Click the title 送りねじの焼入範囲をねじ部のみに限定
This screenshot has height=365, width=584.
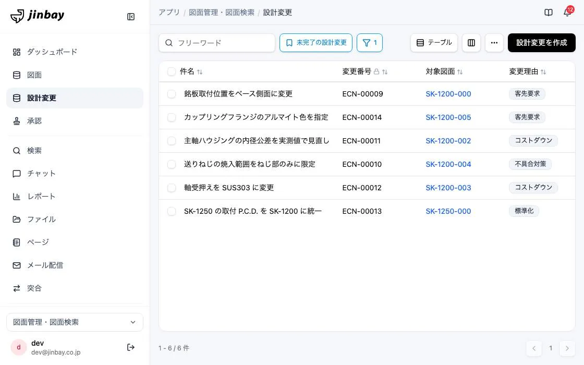coord(250,164)
